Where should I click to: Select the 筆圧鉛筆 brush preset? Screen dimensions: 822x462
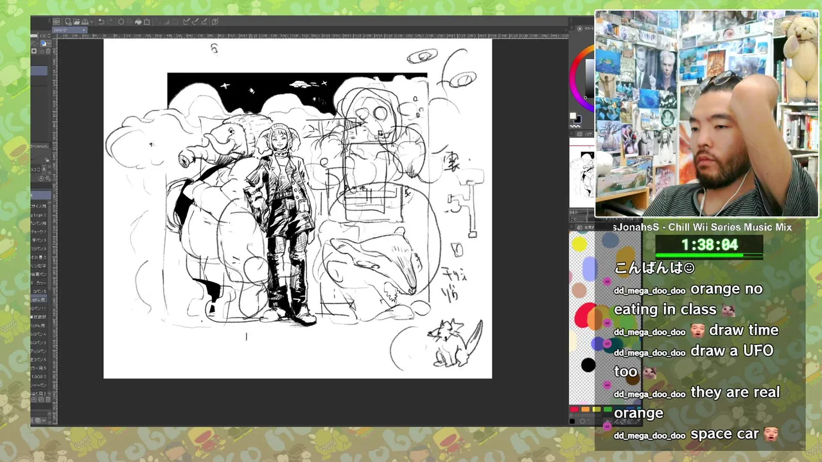[39, 317]
